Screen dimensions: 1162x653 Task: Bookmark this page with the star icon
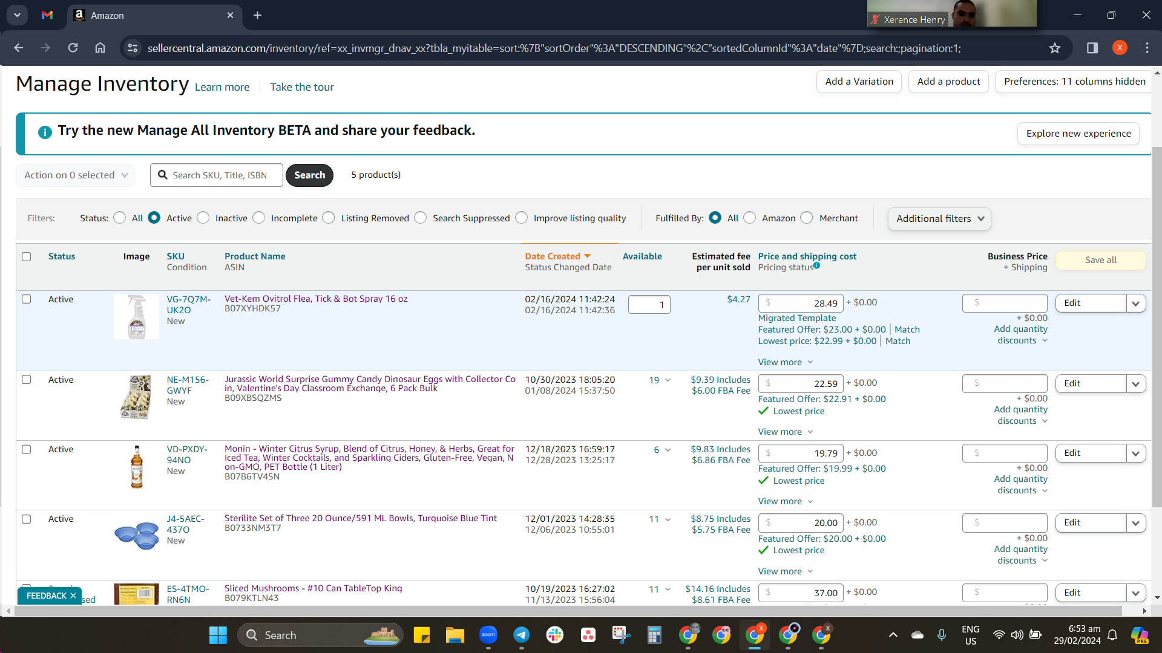pos(1055,48)
